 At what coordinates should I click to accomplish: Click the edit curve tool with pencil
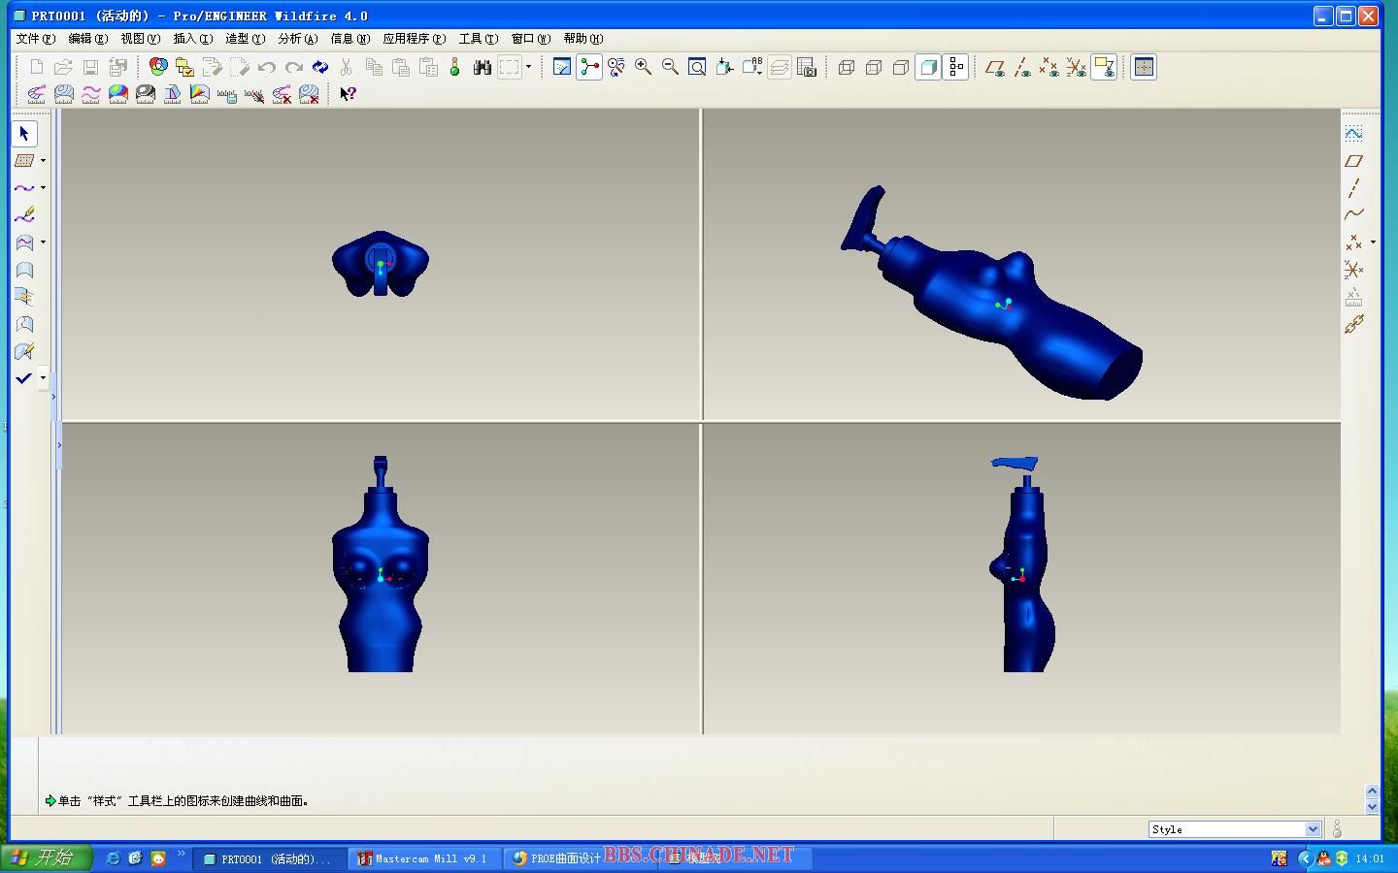[24, 215]
